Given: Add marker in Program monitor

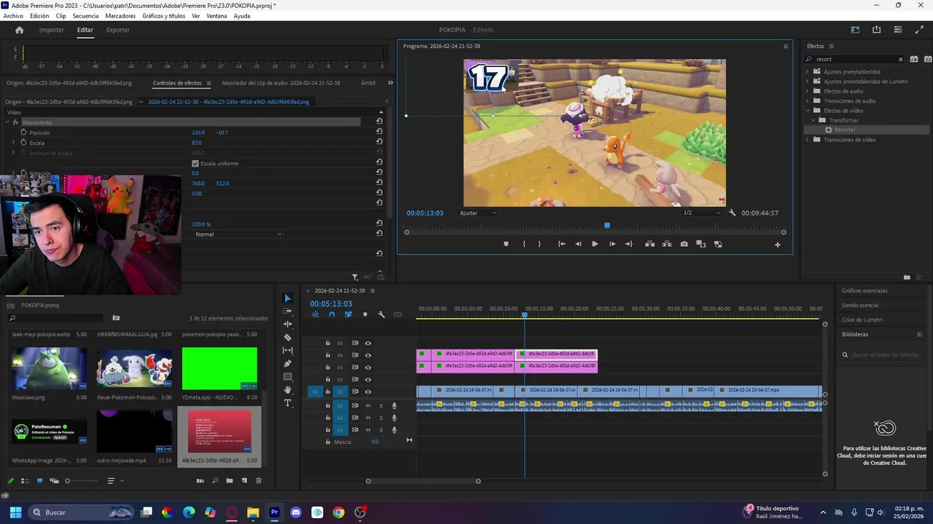Looking at the screenshot, I should pyautogui.click(x=506, y=245).
